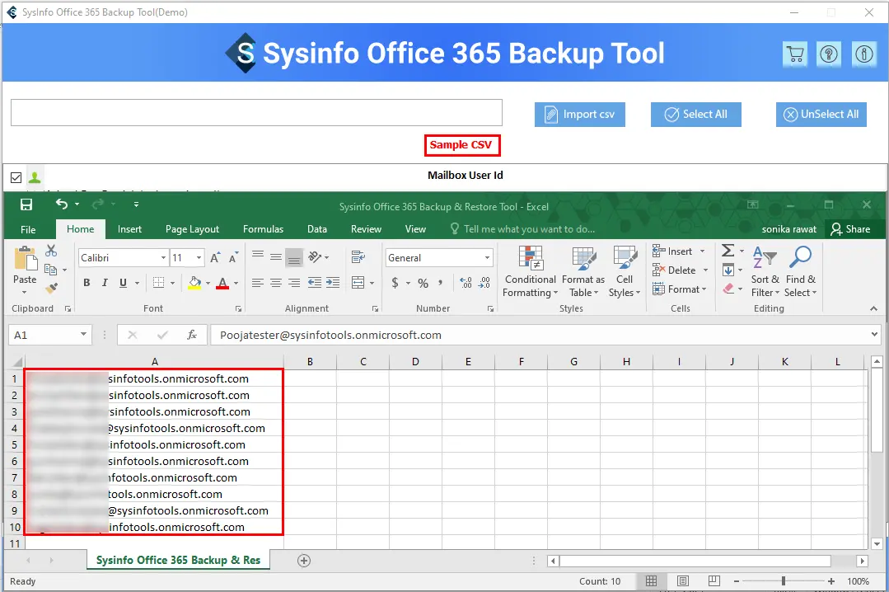Apply Bold formatting in Font group
Screen dimensions: 889x592
tap(87, 283)
